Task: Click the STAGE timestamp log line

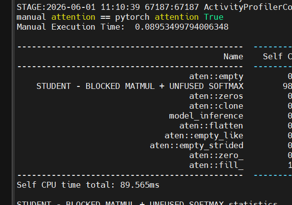Action: coord(155,7)
